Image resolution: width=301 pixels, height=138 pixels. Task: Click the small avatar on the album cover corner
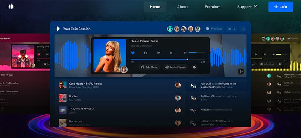pyautogui.click(x=124, y=70)
